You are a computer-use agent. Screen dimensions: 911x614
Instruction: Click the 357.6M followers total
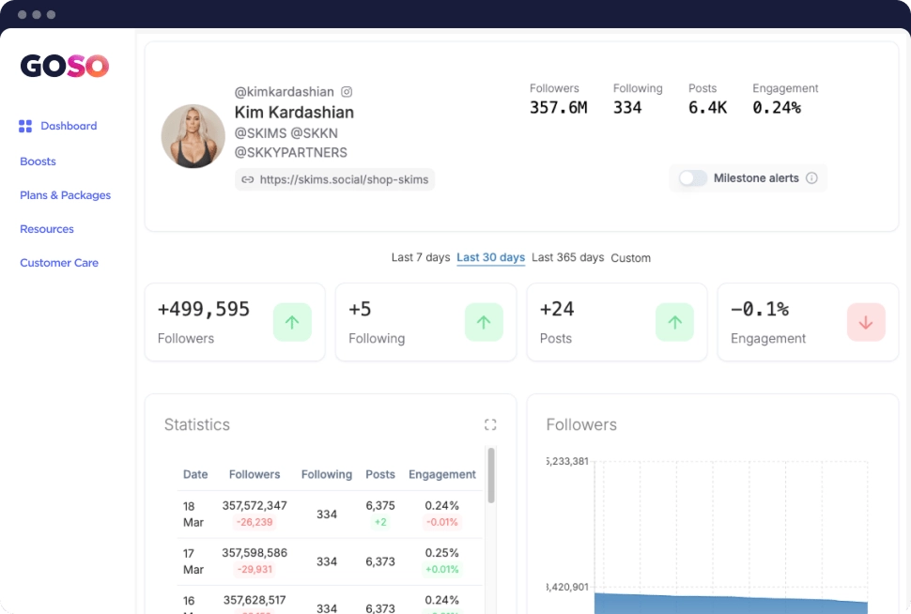tap(558, 107)
